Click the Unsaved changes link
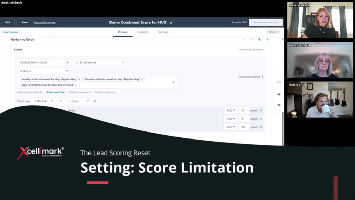Viewport: 355px width, 200px height. [45, 22]
